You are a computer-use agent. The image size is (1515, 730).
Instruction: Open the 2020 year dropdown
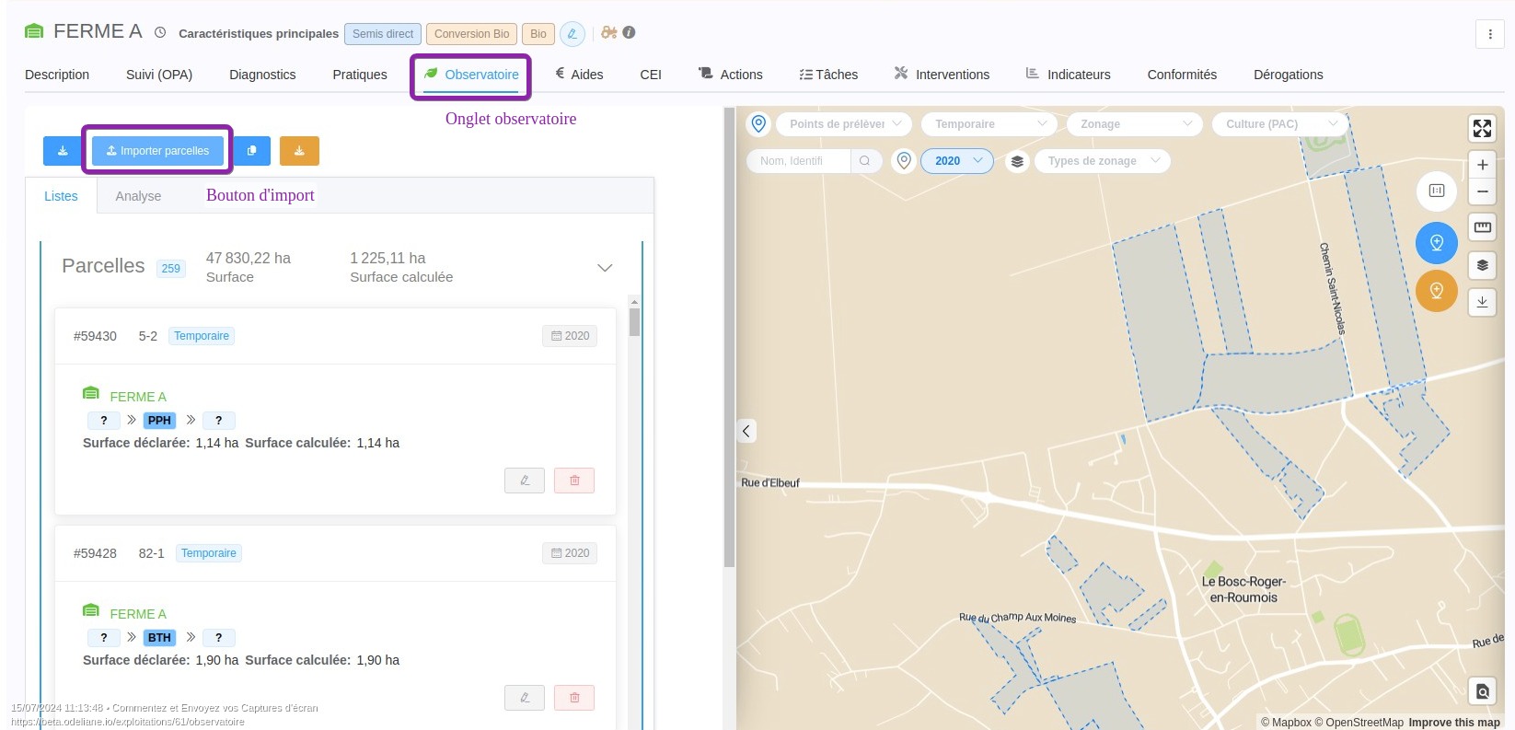point(957,161)
